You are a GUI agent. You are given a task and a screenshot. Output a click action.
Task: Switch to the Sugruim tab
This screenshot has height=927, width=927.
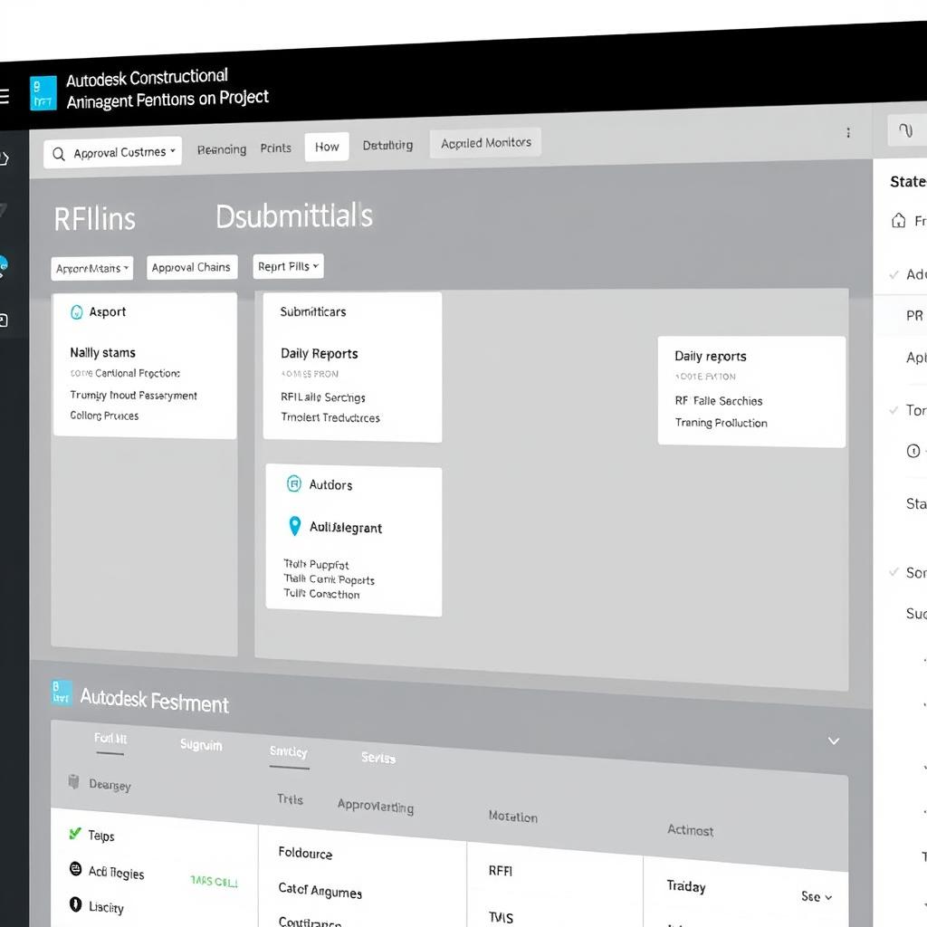coord(201,745)
